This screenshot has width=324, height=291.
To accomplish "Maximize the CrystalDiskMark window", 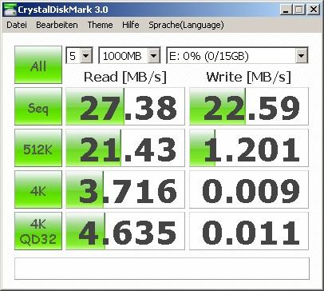I will click(x=299, y=10).
